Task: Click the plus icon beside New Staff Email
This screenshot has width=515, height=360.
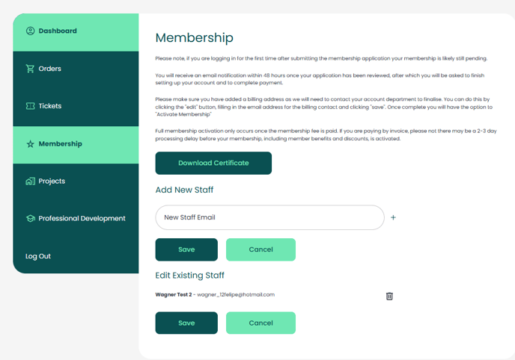Action: (x=394, y=218)
